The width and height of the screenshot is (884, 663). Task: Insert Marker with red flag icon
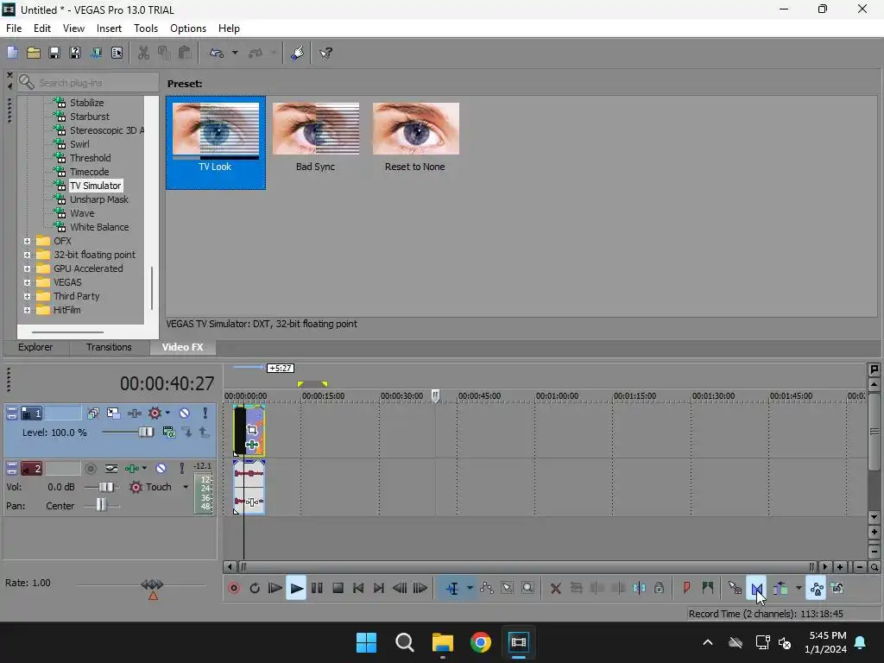(x=686, y=588)
